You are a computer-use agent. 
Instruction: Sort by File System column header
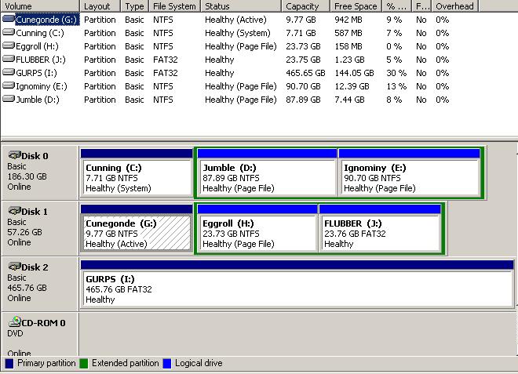pos(174,6)
